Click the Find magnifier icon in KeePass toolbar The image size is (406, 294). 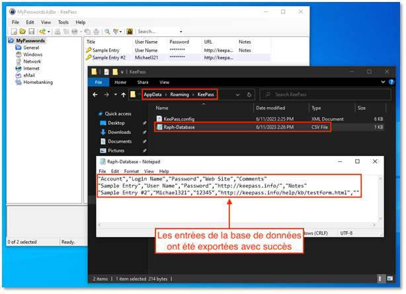(107, 32)
